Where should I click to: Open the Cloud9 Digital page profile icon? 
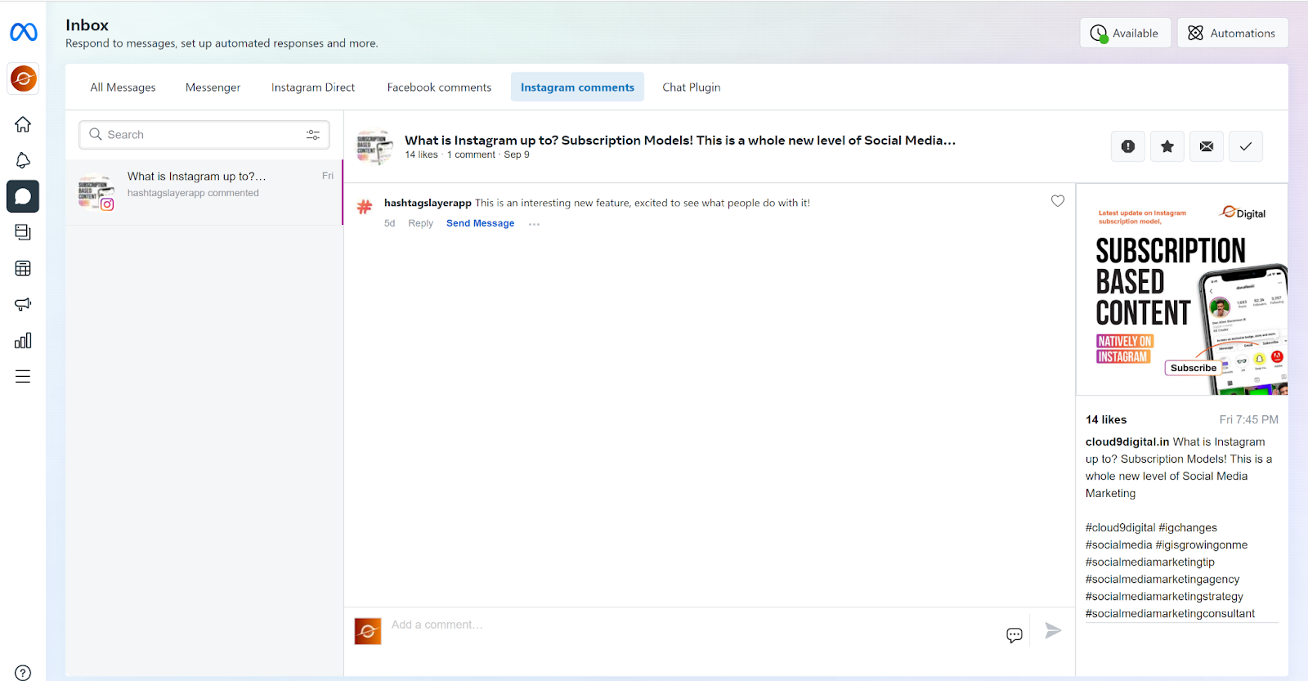[x=23, y=78]
